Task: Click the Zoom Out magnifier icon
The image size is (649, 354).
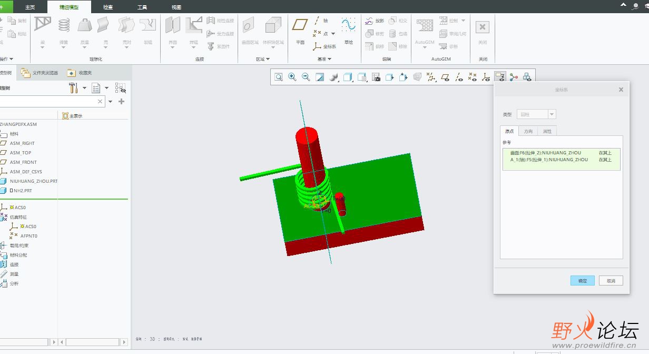Action: pos(306,77)
